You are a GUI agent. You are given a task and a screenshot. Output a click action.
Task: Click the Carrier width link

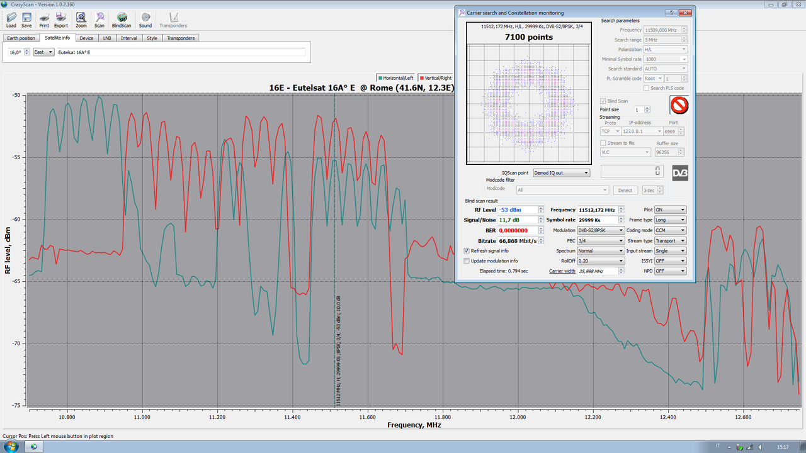tap(562, 271)
